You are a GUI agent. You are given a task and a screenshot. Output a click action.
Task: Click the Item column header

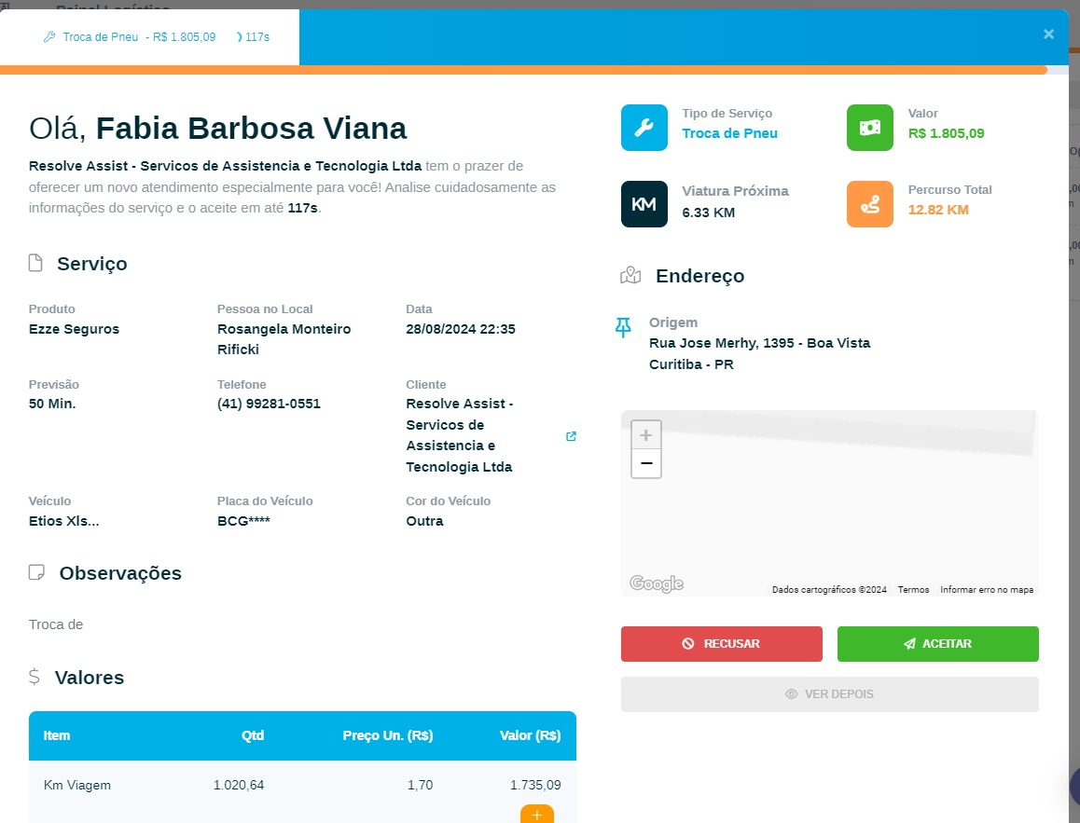pos(57,735)
